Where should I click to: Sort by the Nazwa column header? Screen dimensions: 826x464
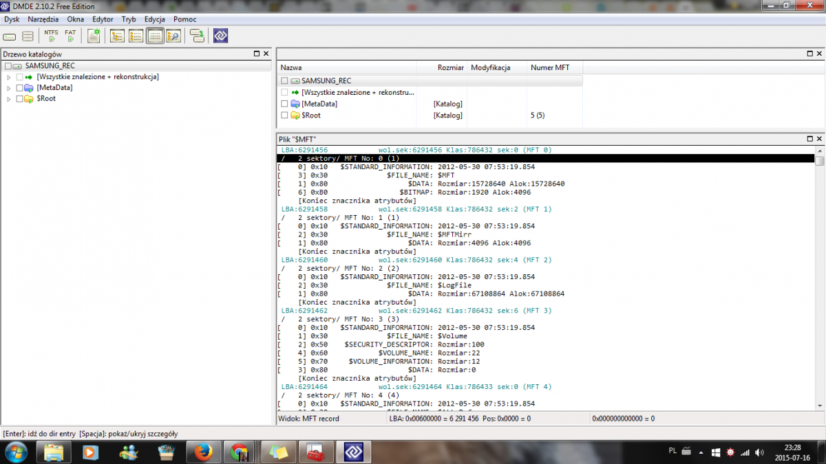click(348, 68)
